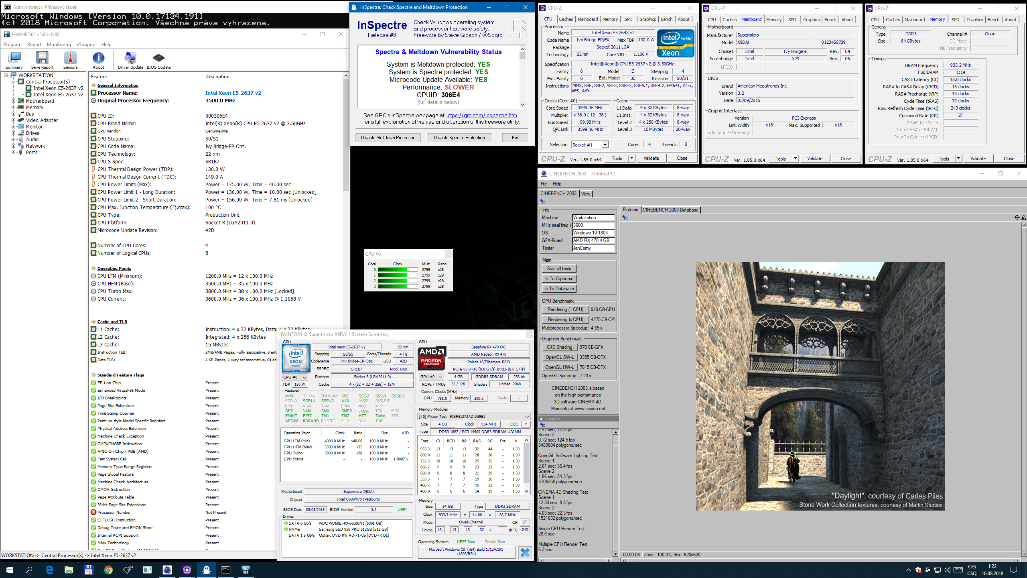The height and width of the screenshot is (578, 1027).
Task: Open Command Prompt taskbar icon
Action: (226, 570)
